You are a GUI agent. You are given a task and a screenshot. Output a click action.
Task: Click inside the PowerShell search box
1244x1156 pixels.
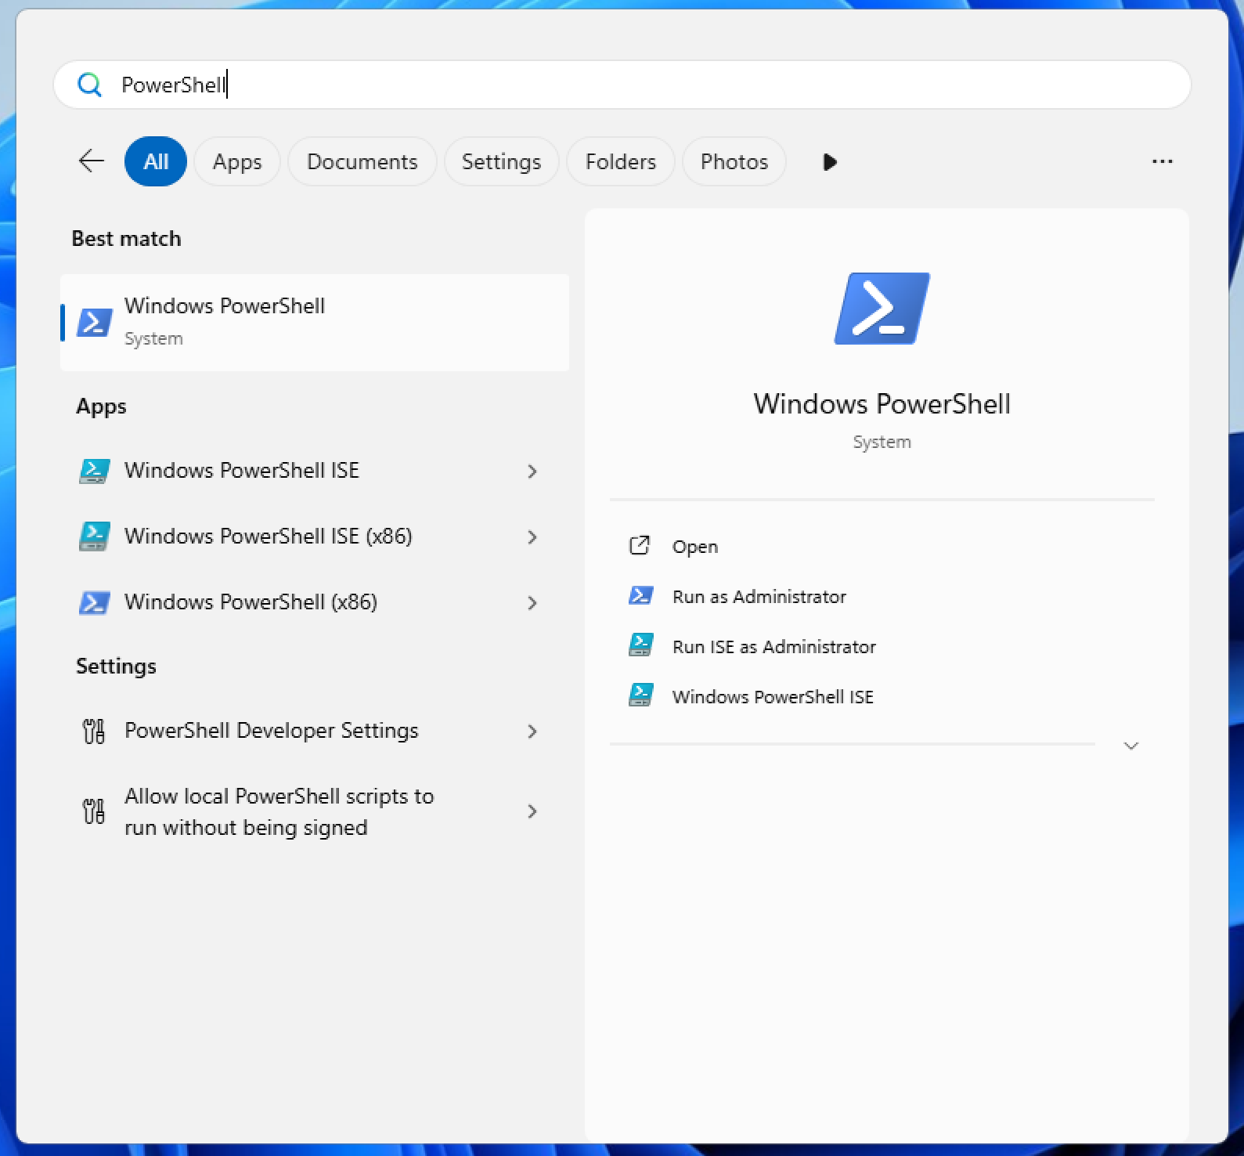click(626, 85)
